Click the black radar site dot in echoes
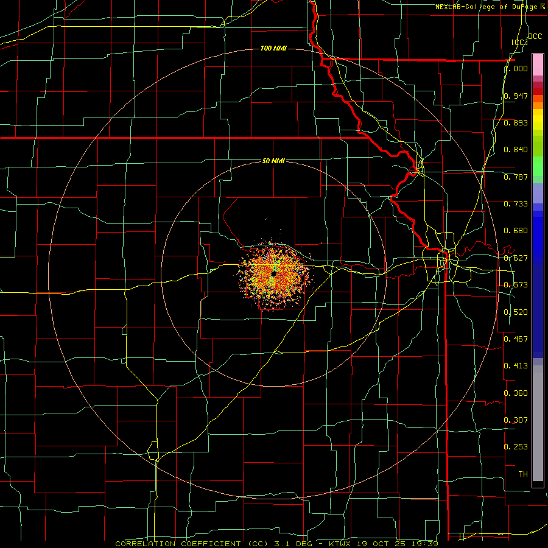The height and width of the screenshot is (548, 548). click(x=275, y=274)
